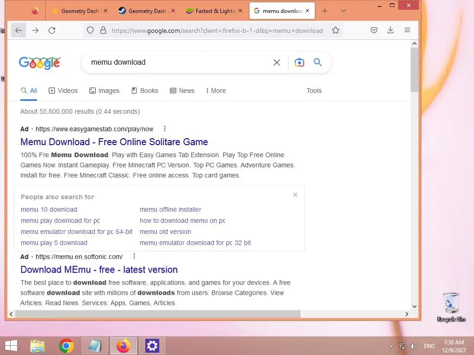The height and width of the screenshot is (355, 474).
Task: Open the search Tools options
Action: 314,91
